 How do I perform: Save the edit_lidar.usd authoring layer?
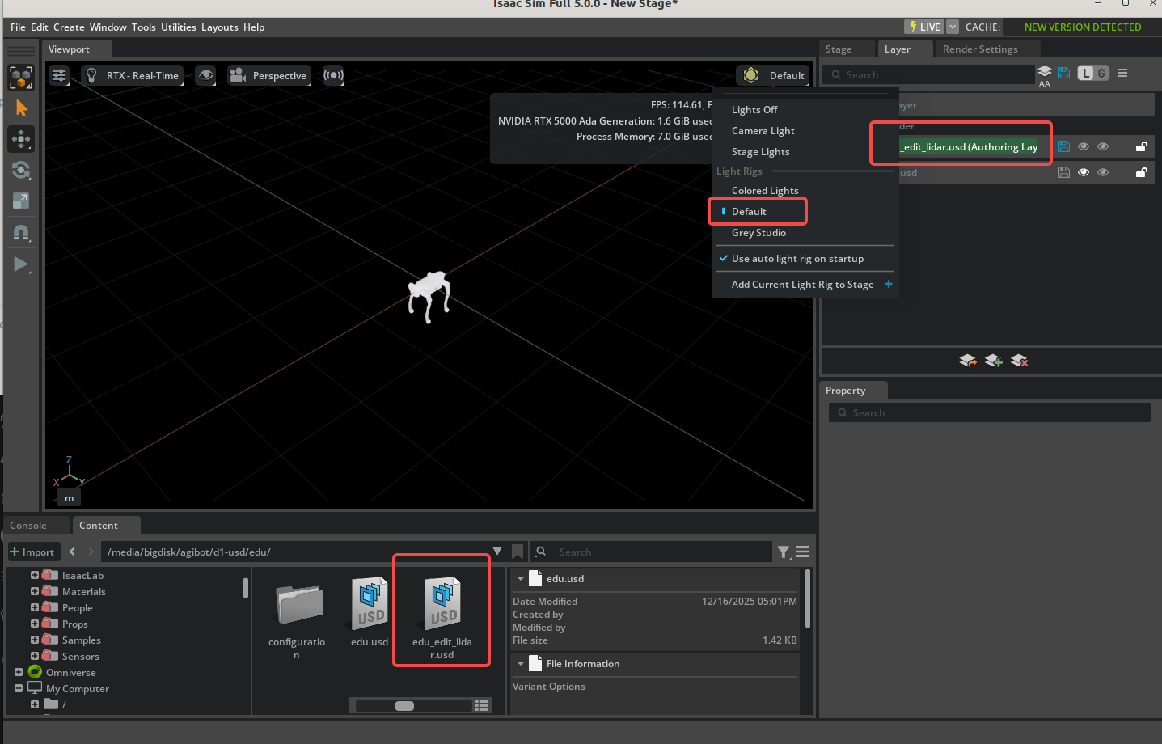pos(1064,146)
